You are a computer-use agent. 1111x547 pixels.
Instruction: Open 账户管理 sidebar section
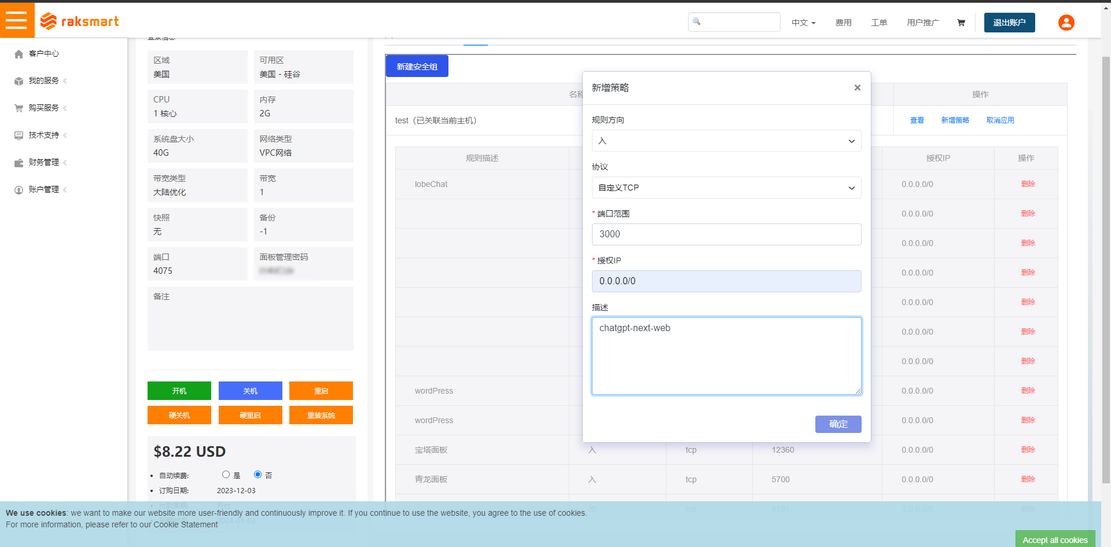43,189
